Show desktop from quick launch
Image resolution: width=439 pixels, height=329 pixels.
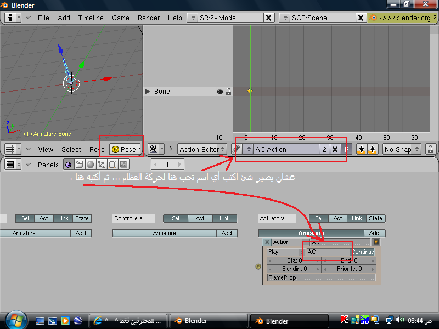click(40, 321)
